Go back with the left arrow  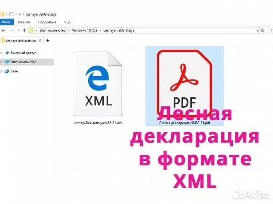point(3,30)
